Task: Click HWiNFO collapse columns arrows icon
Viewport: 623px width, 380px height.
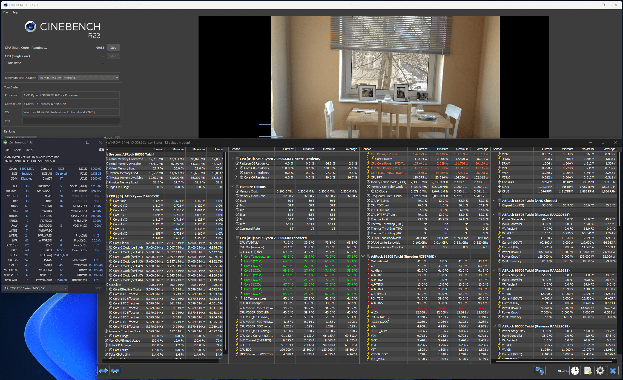Action: [115, 371]
